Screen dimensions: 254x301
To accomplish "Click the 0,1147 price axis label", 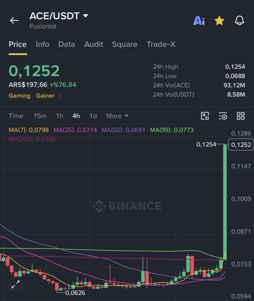I will click(x=241, y=166).
